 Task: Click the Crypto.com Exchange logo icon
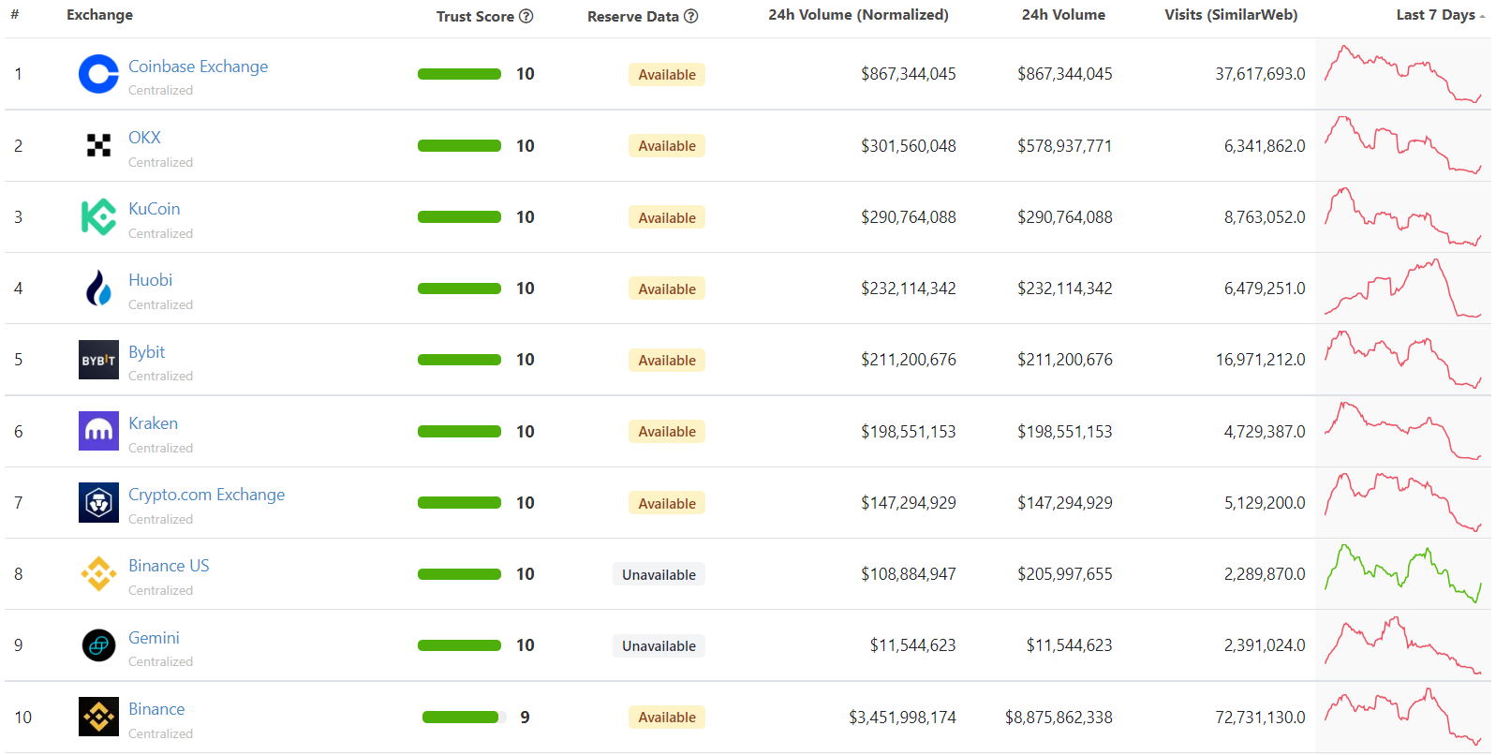[x=98, y=503]
